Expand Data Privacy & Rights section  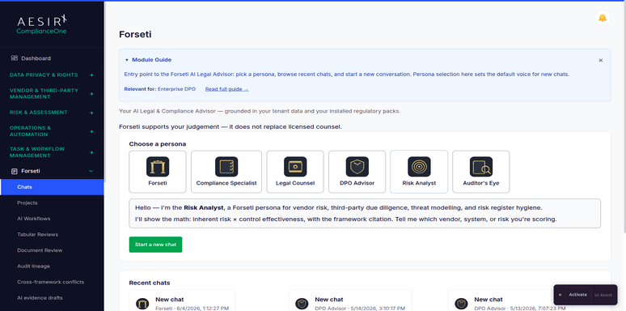click(92, 75)
